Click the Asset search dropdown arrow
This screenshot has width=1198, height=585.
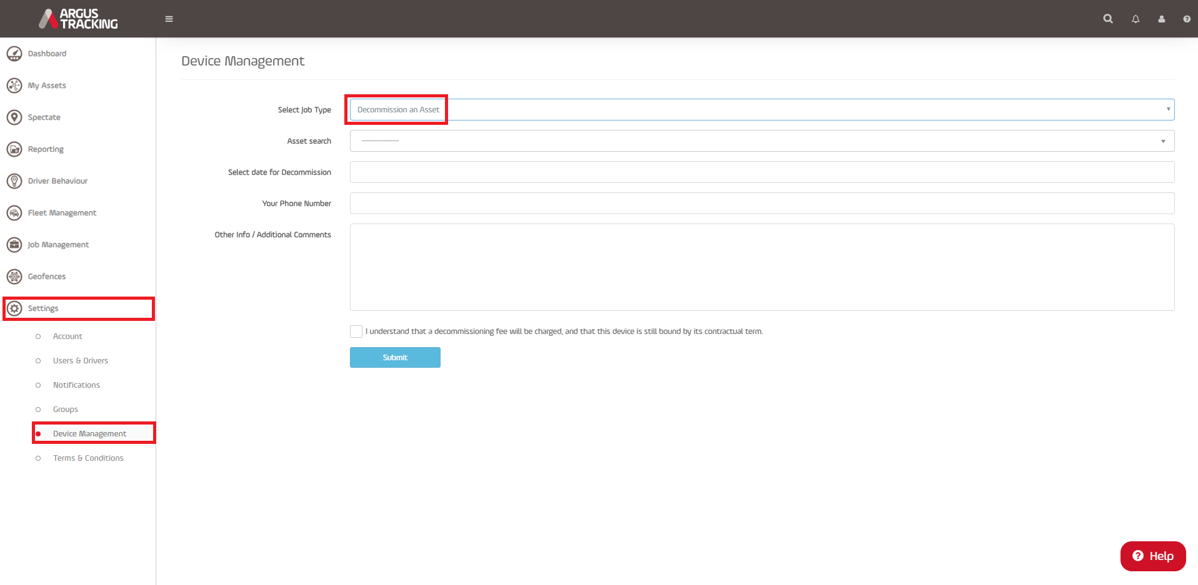(1163, 141)
